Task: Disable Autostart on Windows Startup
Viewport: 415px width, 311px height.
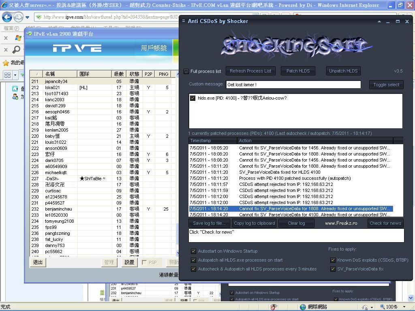Action: 193,251
